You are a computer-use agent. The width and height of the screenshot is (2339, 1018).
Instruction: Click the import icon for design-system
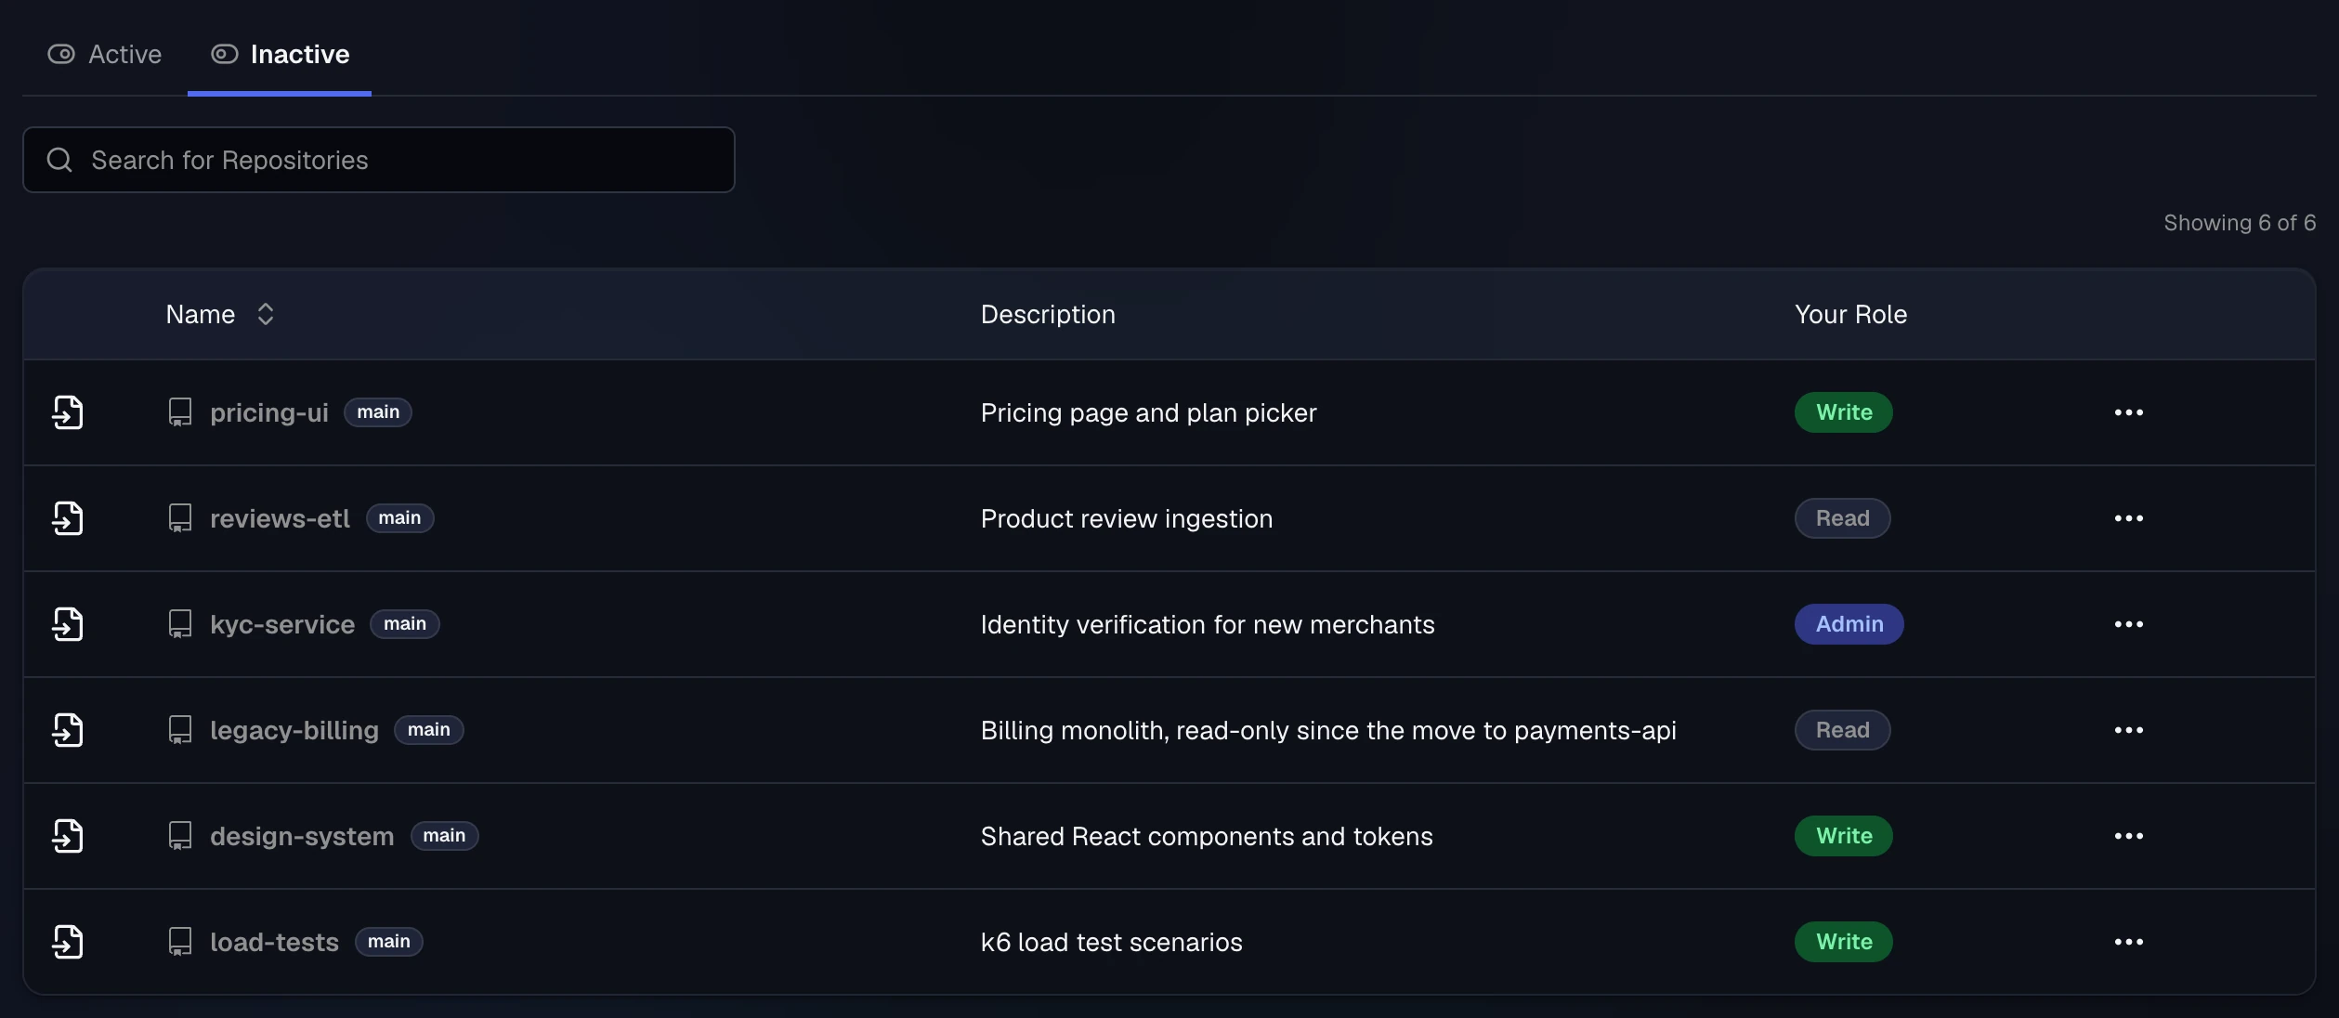coord(68,836)
